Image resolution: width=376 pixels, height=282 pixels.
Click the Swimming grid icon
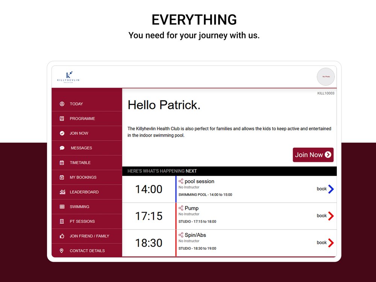[x=62, y=206]
